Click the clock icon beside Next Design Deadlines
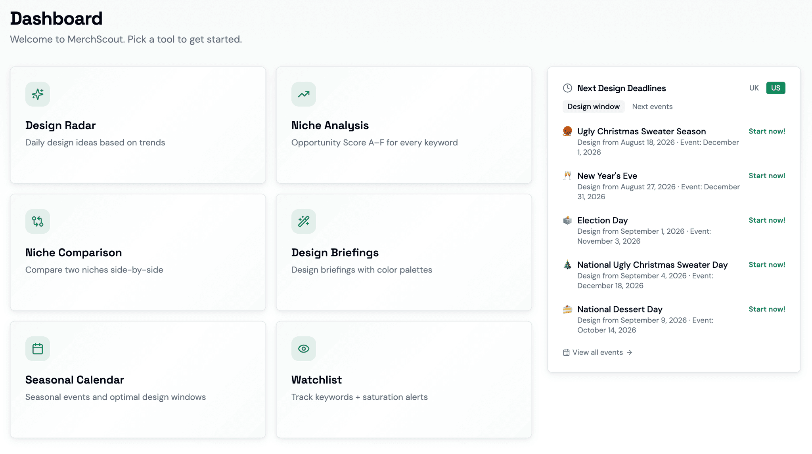 pyautogui.click(x=567, y=88)
